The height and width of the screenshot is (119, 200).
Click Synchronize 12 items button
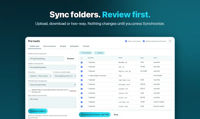pyautogui.click(x=95, y=115)
